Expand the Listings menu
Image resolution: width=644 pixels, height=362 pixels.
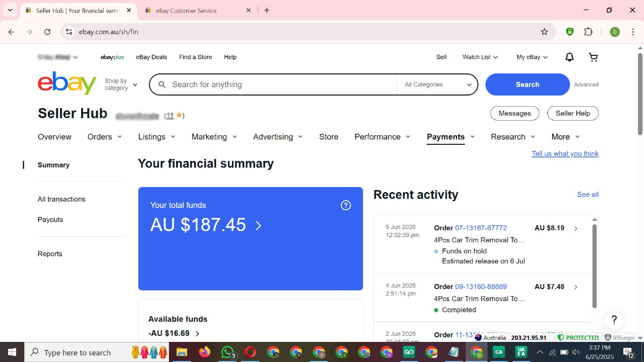(157, 137)
